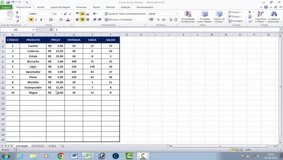This screenshot has width=283, height=160.
Task: Align text to bottom of cell
Action: pos(88,14)
